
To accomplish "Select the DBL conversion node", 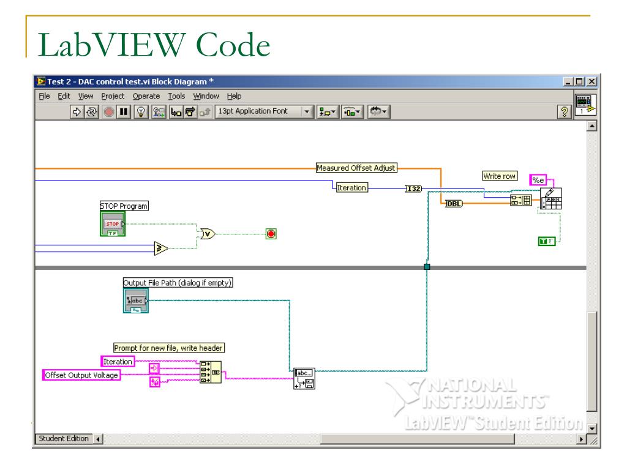I will tap(454, 204).
